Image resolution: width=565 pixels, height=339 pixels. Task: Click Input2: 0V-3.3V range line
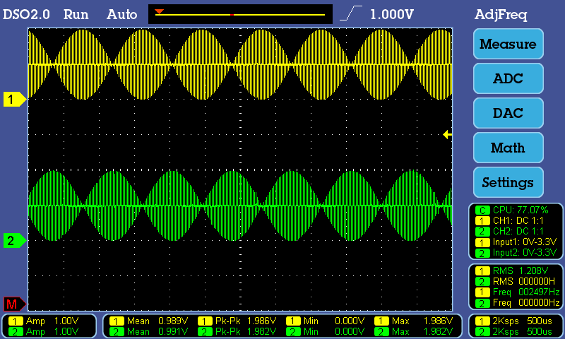coord(516,253)
